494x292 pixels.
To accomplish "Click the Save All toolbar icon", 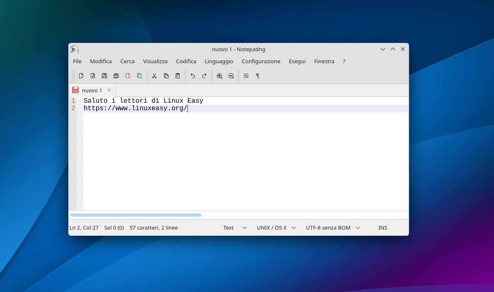I will (116, 76).
